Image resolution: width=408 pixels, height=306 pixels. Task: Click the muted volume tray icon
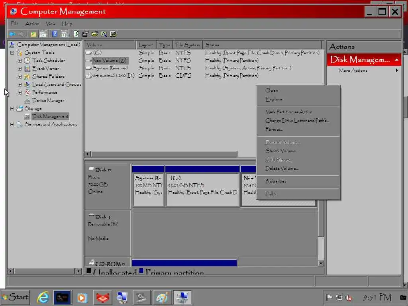point(348,297)
